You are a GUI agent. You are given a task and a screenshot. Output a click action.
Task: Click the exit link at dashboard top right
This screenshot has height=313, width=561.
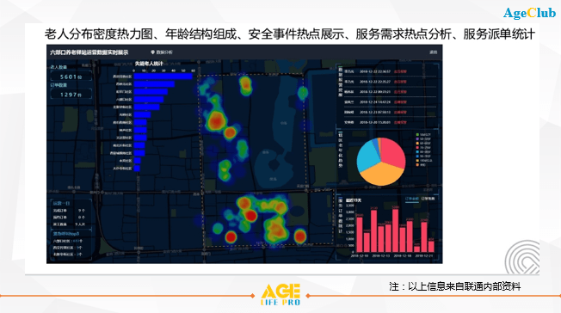[x=434, y=52]
